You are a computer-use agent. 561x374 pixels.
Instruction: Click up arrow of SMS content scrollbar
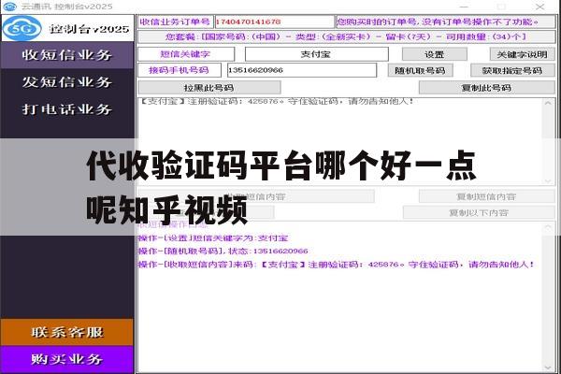pyautogui.click(x=548, y=103)
